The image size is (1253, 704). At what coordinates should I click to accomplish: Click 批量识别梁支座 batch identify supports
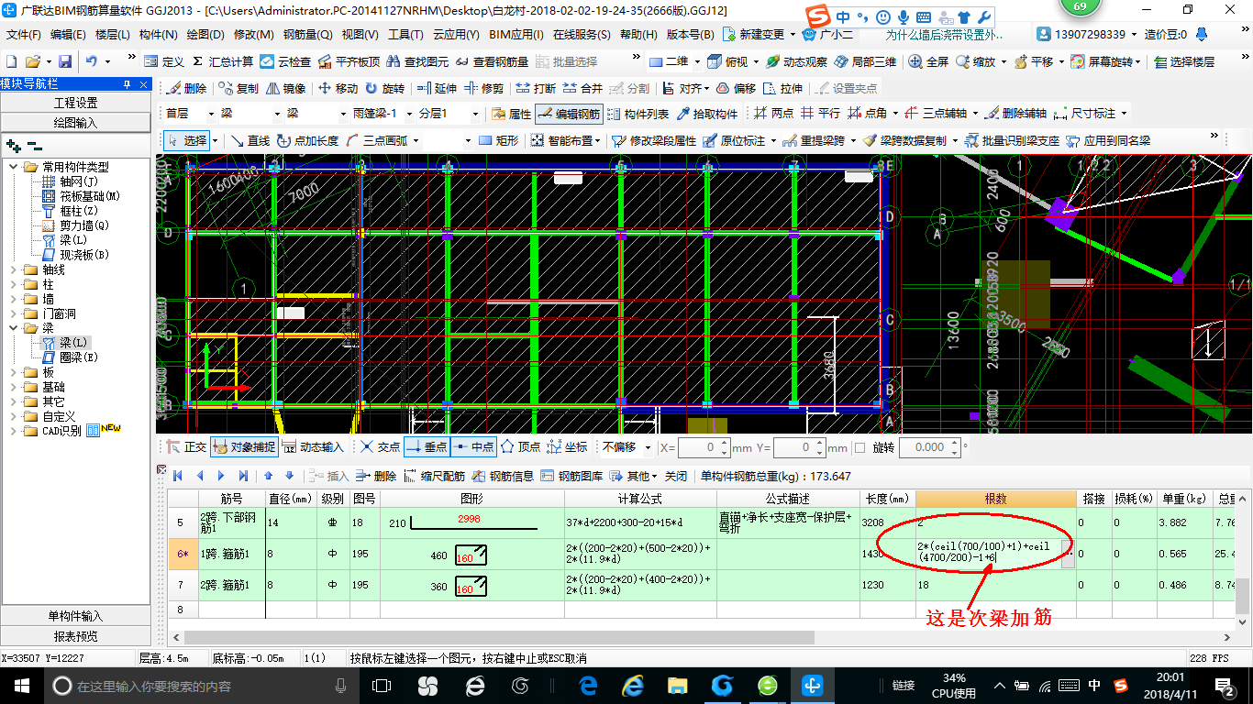1012,140
